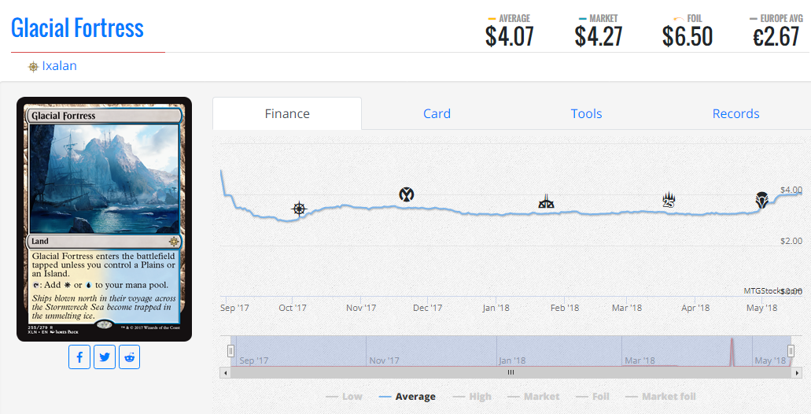Viewport: 811px width, 414px height.
Task: Click the $6.50 foil price
Action: (688, 37)
